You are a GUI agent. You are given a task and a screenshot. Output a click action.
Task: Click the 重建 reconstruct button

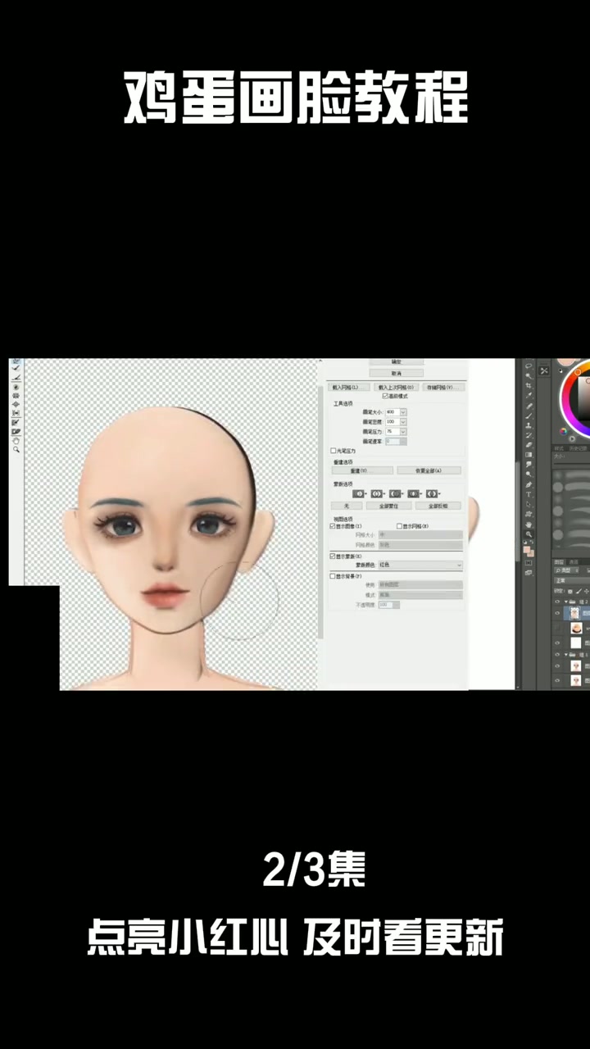coord(362,470)
